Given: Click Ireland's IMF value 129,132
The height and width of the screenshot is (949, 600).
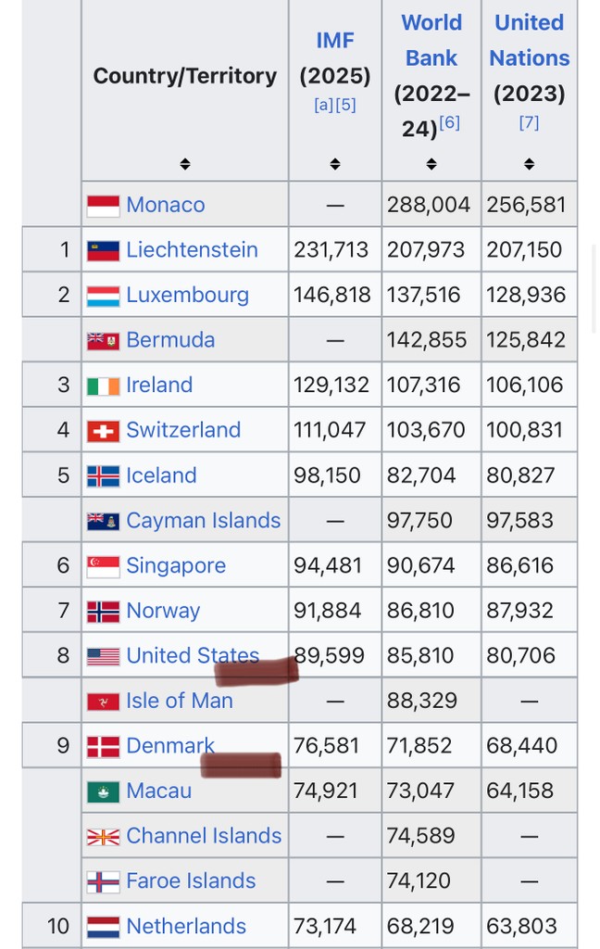Looking at the screenshot, I should pyautogui.click(x=330, y=385).
